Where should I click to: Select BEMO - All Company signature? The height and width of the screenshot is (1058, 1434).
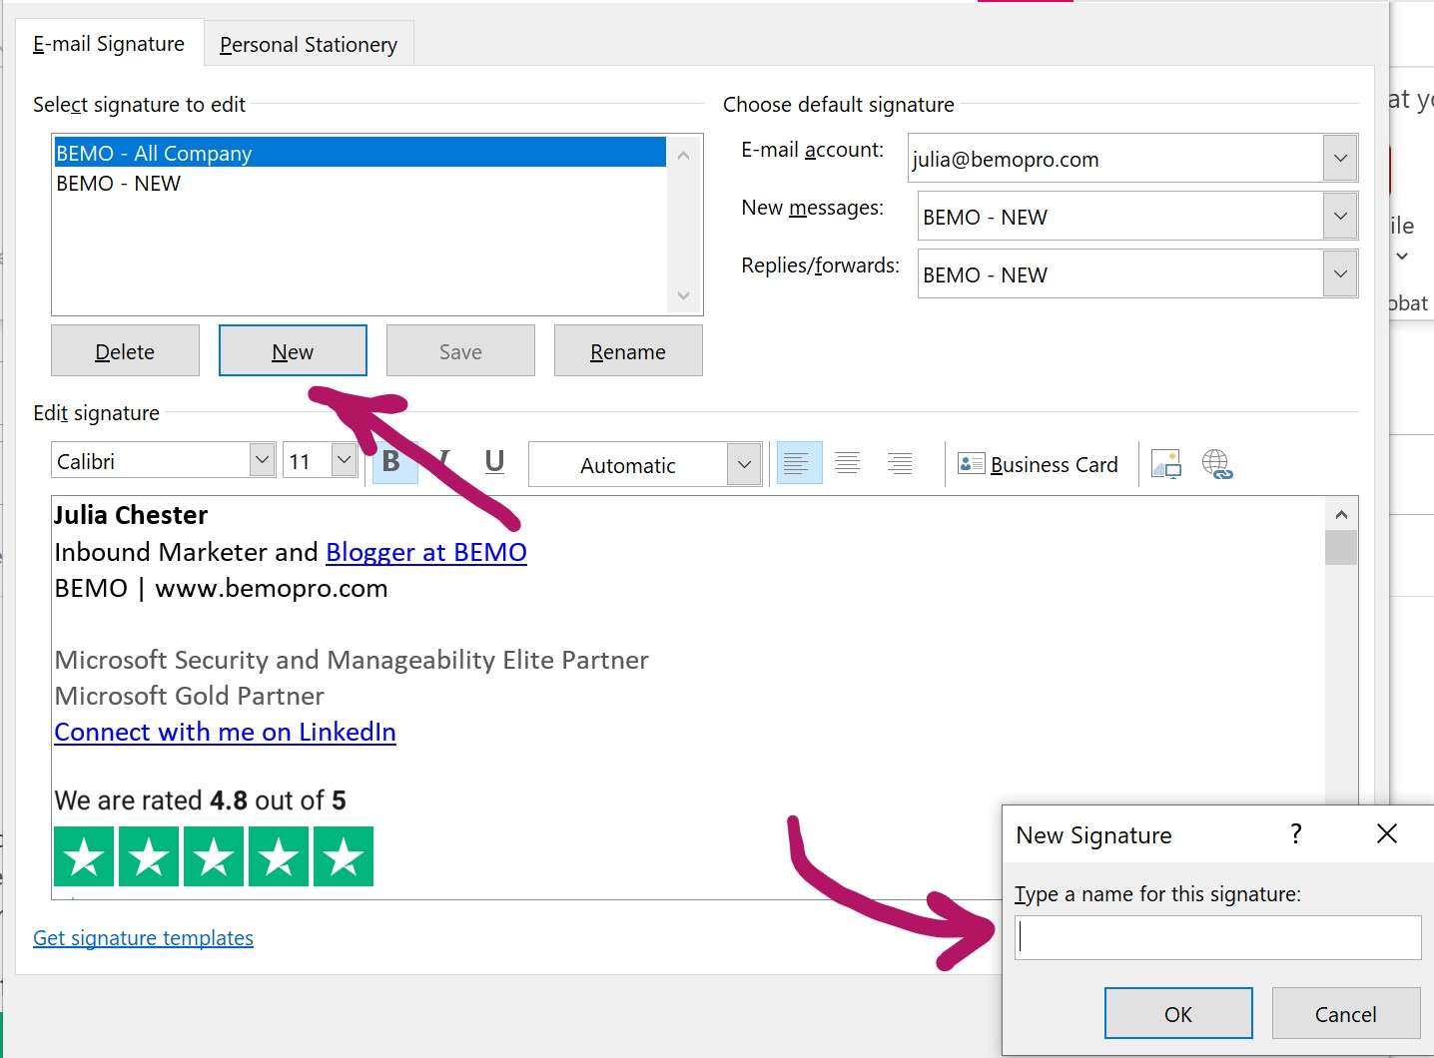359,153
